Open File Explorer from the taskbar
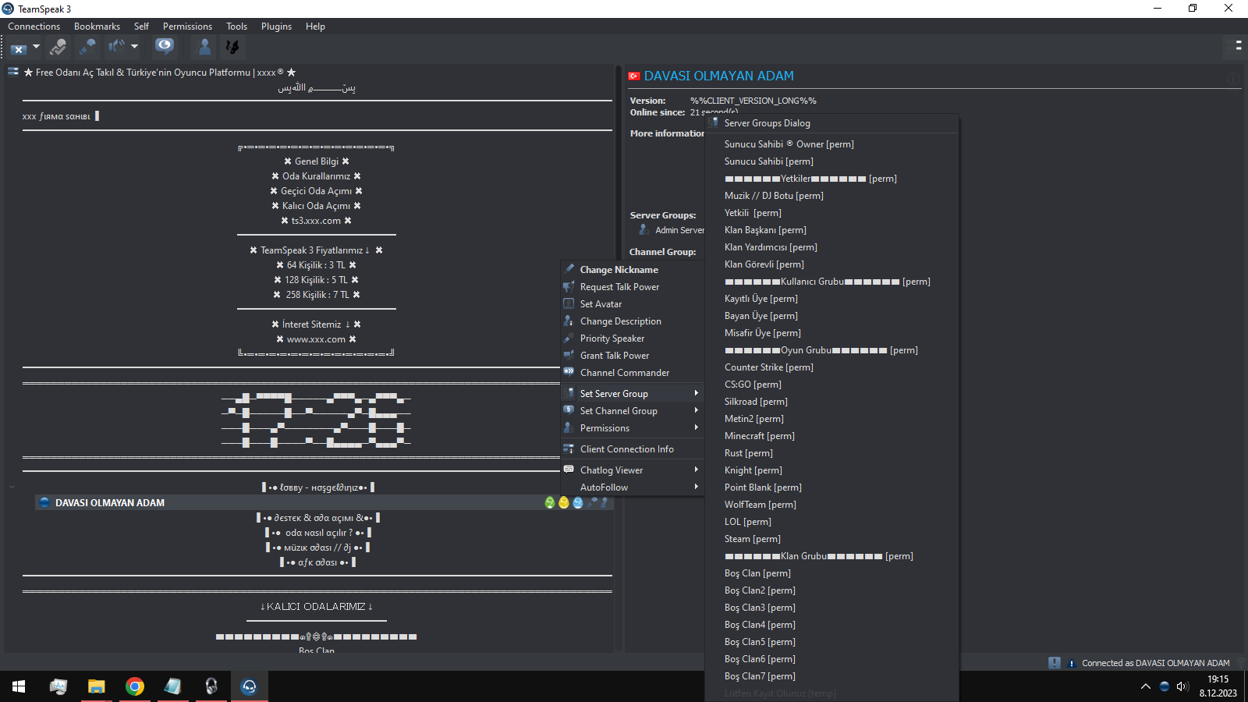Image resolution: width=1248 pixels, height=702 pixels. pos(96,686)
